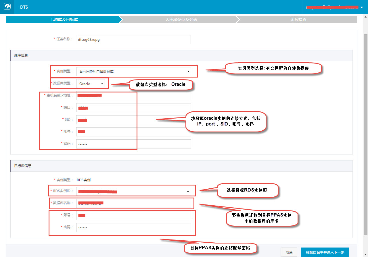Click the Alibaba Cloud logo icon
The image size is (368, 257).
tap(7, 7)
